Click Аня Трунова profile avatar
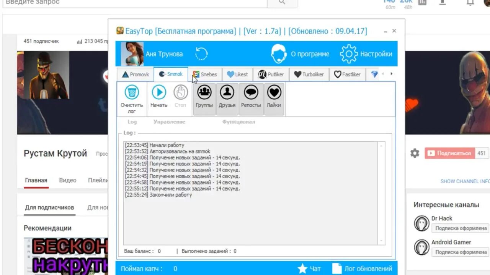This screenshot has height=275, width=490. [132, 54]
